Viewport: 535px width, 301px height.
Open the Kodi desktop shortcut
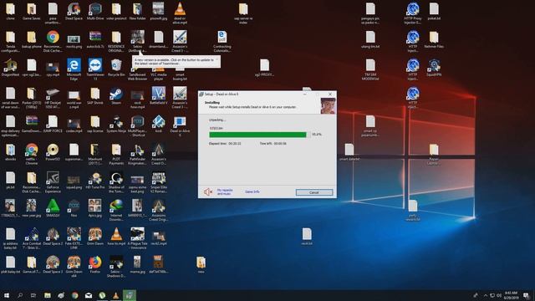coord(159,124)
